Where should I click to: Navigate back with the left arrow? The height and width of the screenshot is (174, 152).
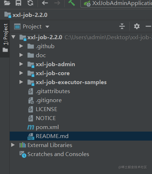(45, 3)
